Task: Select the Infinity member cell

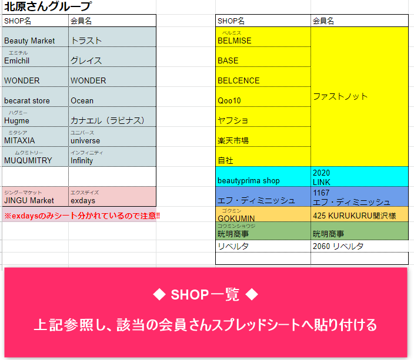Action: click(112, 156)
